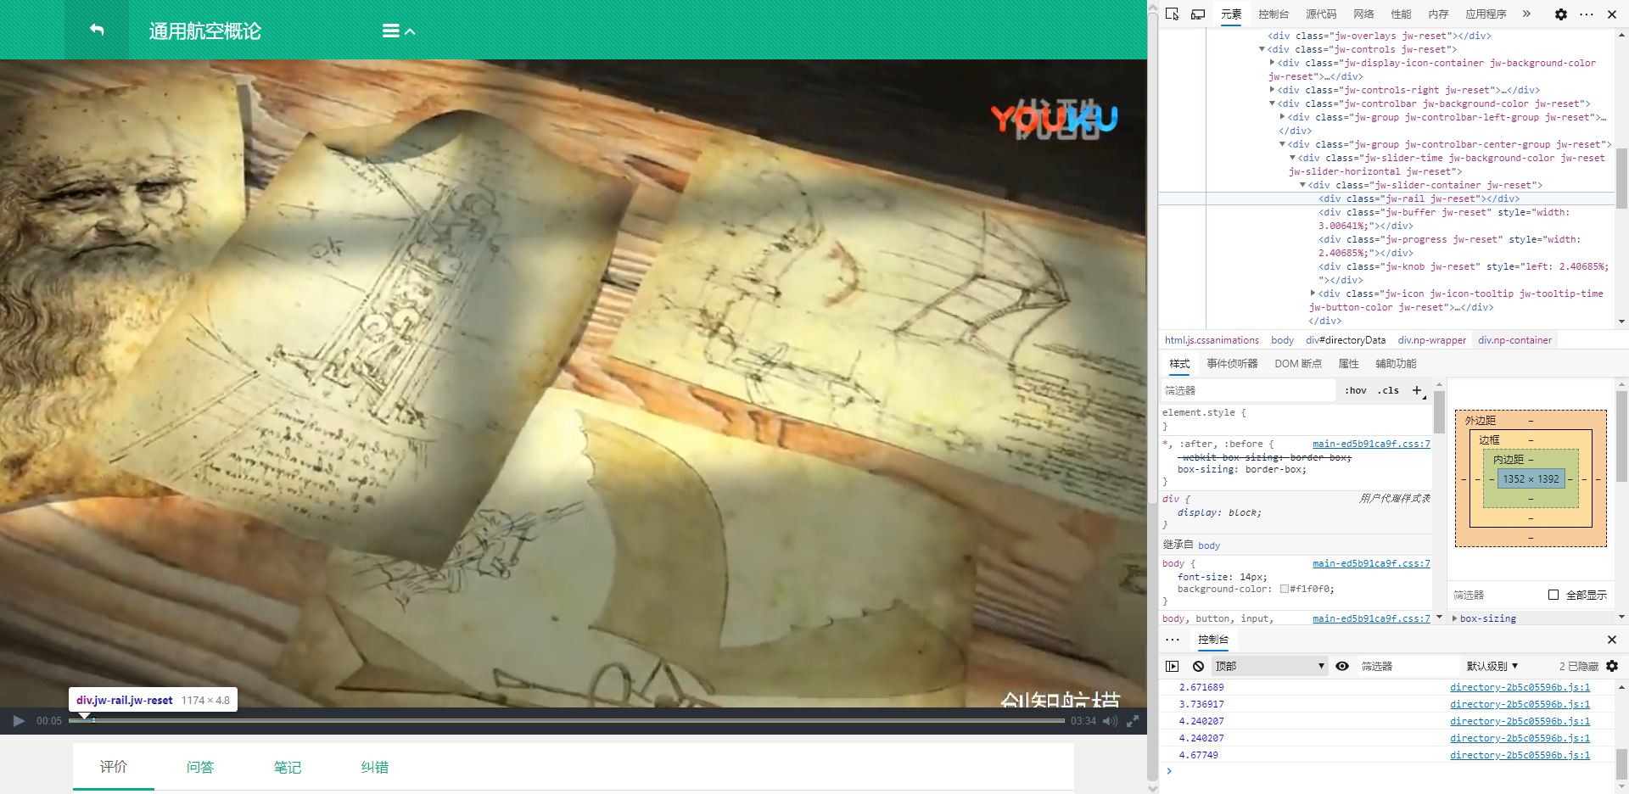1629x794 pixels.
Task: Clear the console with the ban icon
Action: 1198,666
